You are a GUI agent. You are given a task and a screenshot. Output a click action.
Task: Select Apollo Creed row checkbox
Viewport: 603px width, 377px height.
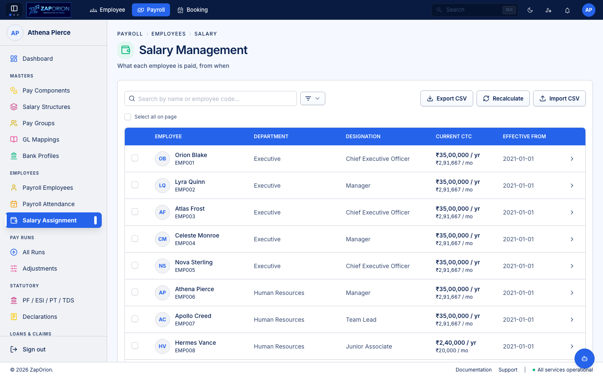(135, 319)
